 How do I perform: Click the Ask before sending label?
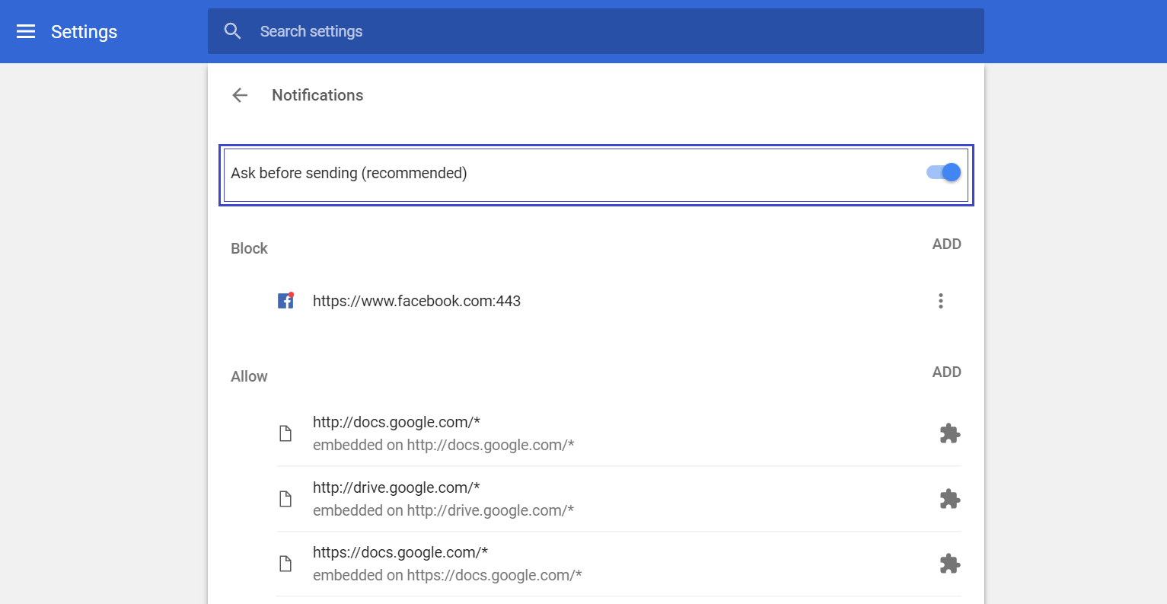tap(349, 174)
